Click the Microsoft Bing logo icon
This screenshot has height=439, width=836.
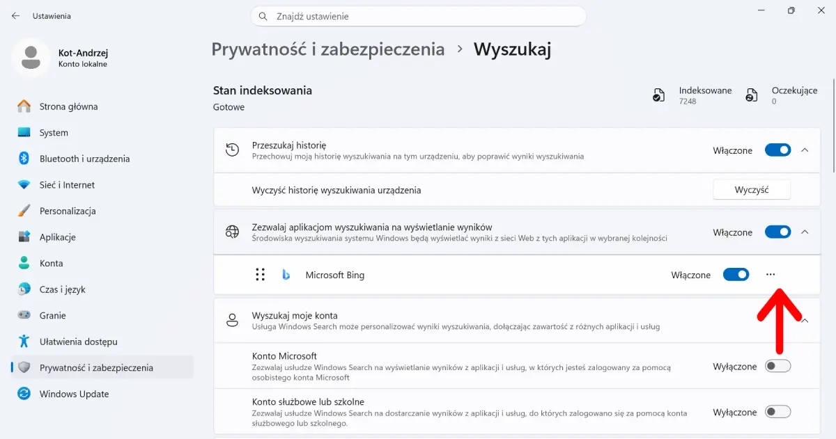tap(286, 275)
